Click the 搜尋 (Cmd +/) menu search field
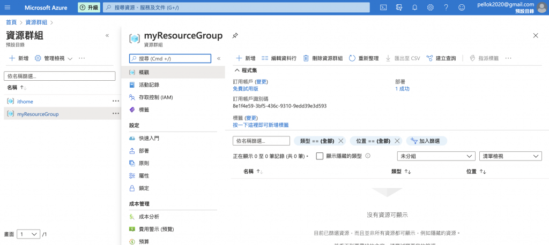This screenshot has height=245, width=549. 170,58
